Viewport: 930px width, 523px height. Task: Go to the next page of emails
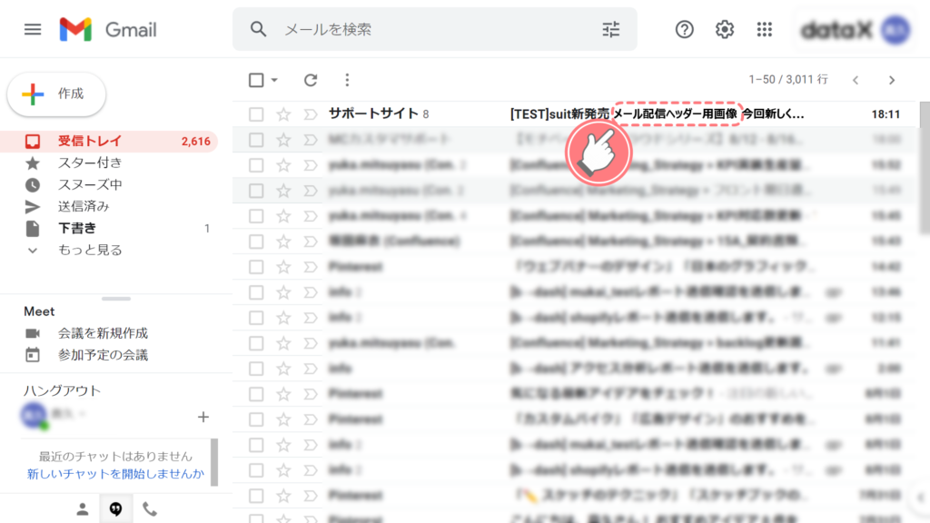892,80
